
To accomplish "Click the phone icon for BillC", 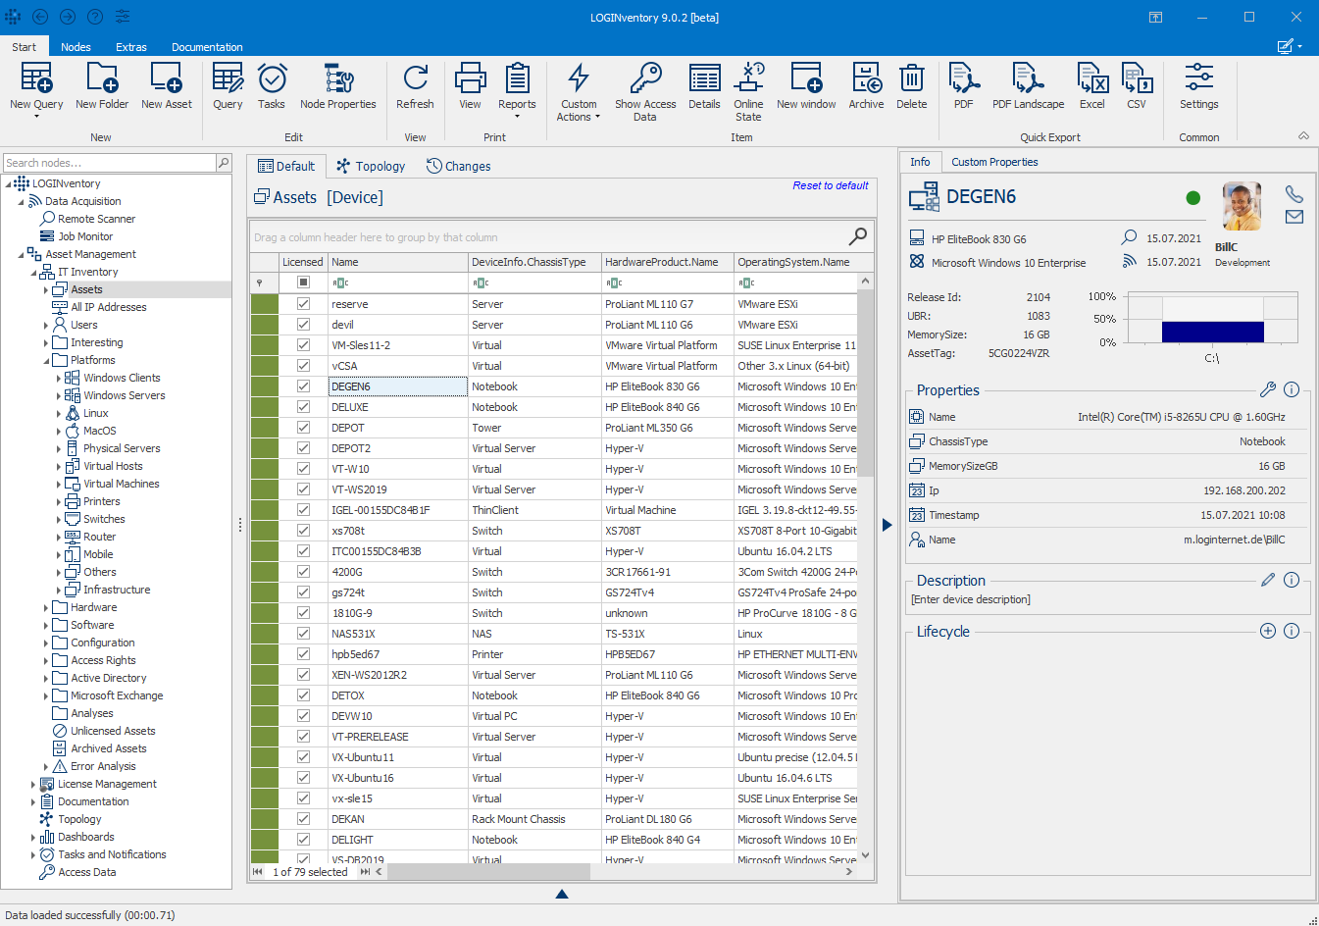I will [x=1294, y=194].
